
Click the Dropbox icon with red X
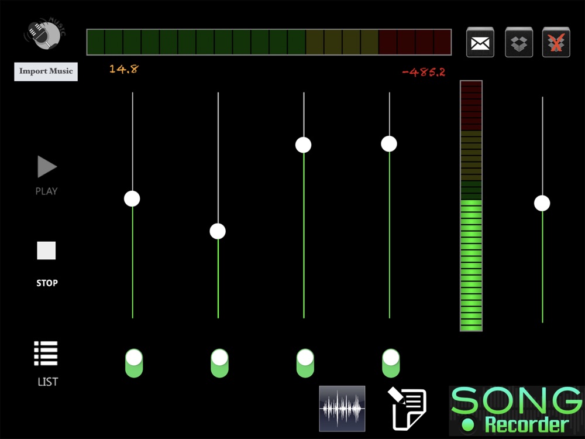coord(556,42)
